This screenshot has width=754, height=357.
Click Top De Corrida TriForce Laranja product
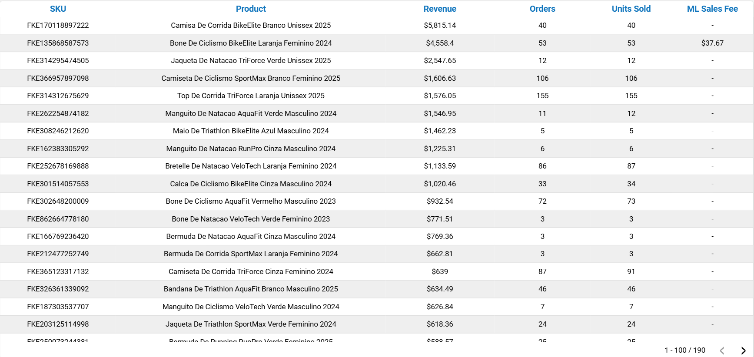point(251,96)
